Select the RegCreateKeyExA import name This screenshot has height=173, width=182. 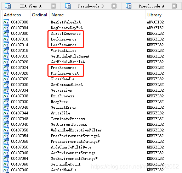pyautogui.click(x=67, y=28)
